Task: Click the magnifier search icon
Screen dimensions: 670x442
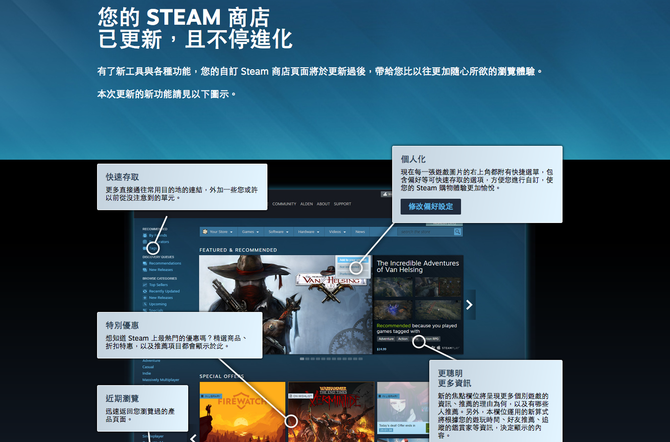Action: (x=458, y=232)
